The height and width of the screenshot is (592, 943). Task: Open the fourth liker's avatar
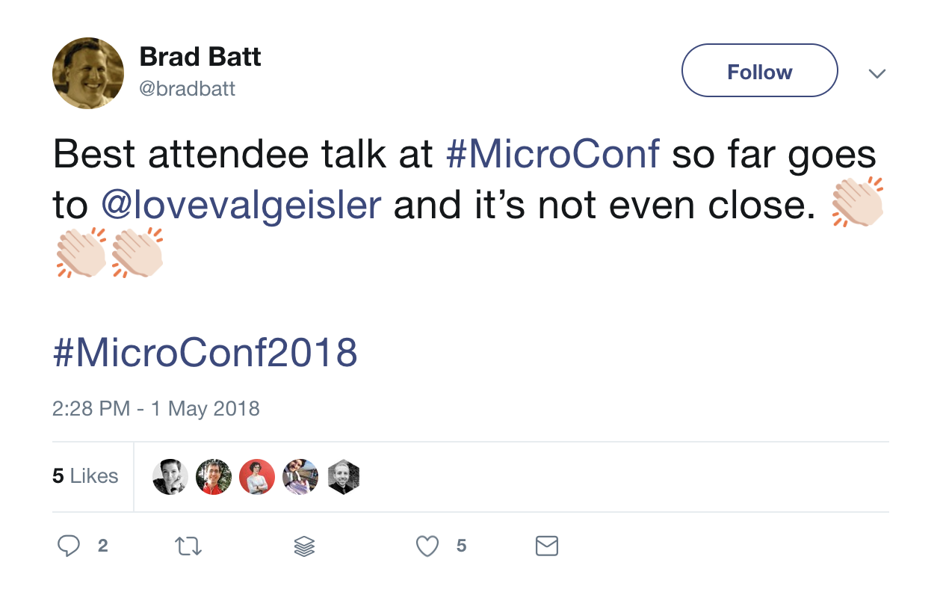pos(300,476)
